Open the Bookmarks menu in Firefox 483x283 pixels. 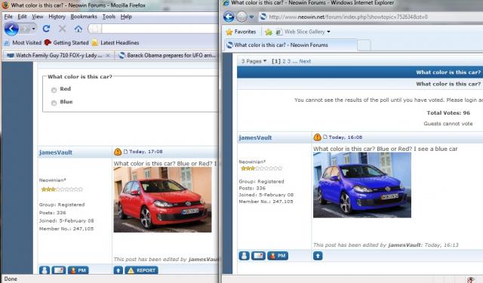pos(84,17)
